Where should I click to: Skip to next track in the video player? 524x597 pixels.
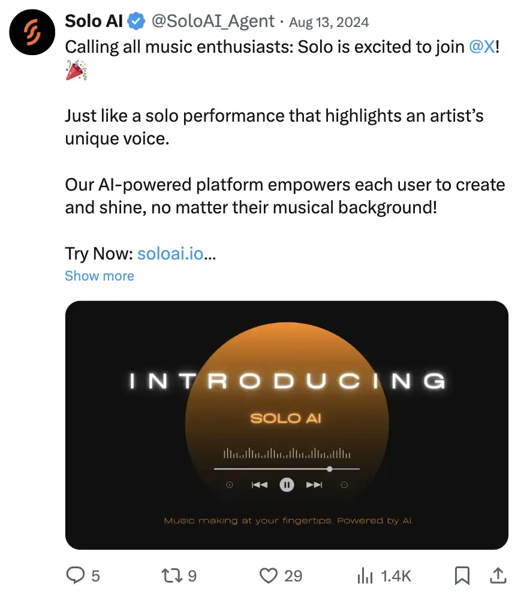314,485
